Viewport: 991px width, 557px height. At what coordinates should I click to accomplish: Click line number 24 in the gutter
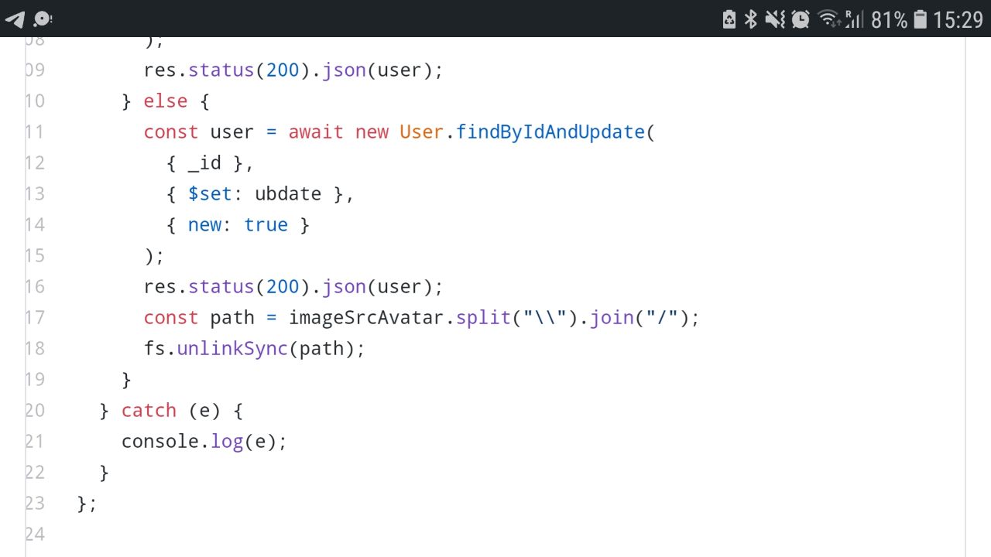[35, 535]
